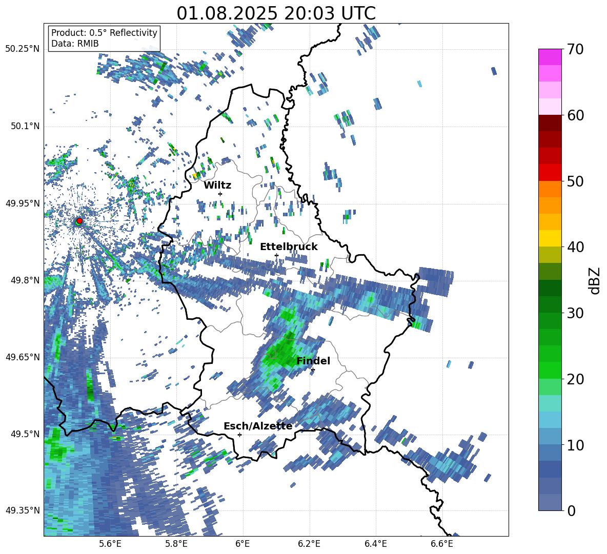
Task: Click the 60 colorbar tick label
Action: [575, 115]
